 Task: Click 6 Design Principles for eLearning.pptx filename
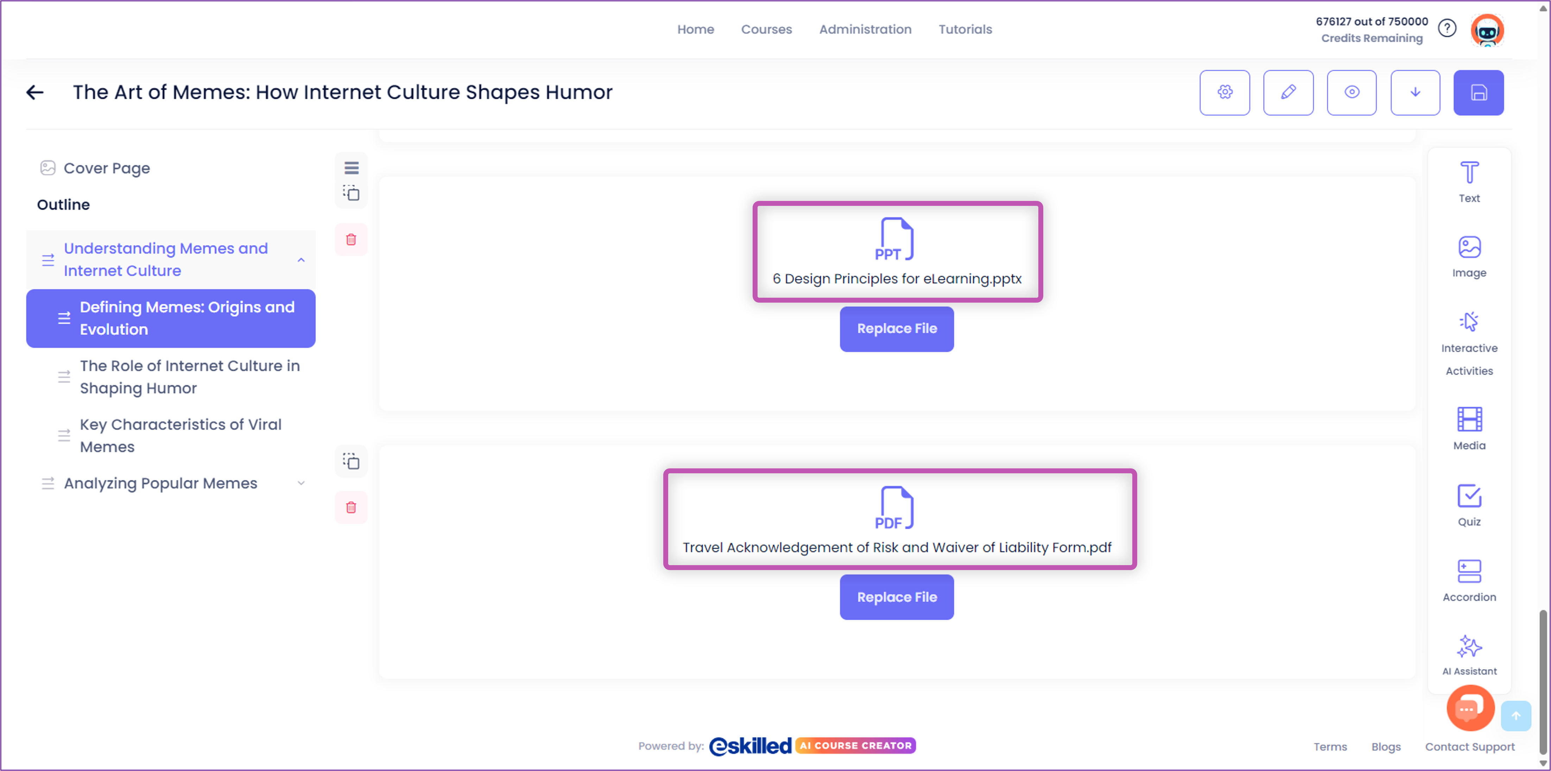click(x=897, y=278)
